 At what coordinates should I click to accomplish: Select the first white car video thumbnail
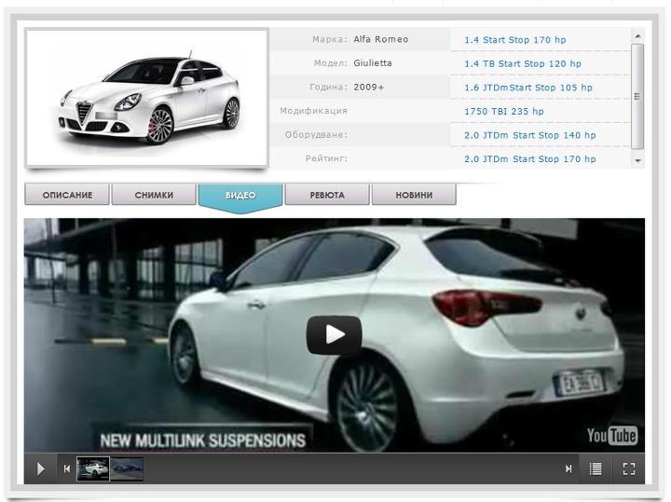(x=93, y=468)
